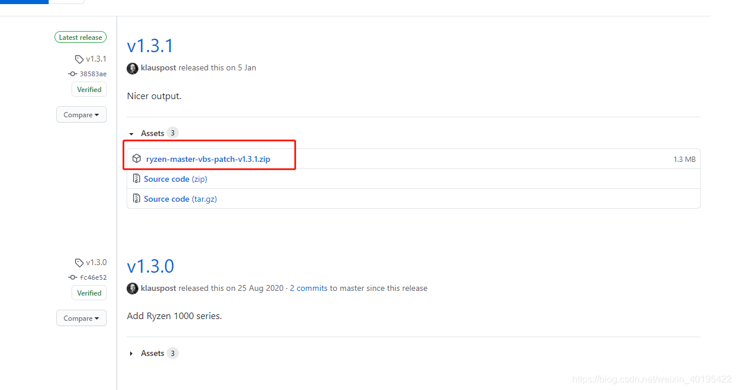The image size is (737, 390).
Task: Open the v1.3.1 tag link in sidebar
Action: tap(96, 59)
